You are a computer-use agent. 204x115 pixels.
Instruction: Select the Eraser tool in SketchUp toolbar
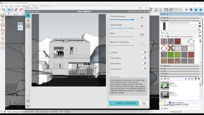tap(16, 10)
